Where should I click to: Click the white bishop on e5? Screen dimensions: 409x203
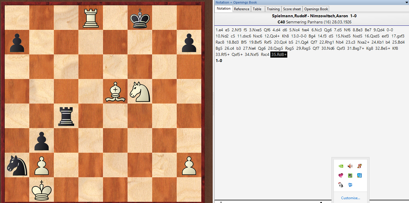115,91
